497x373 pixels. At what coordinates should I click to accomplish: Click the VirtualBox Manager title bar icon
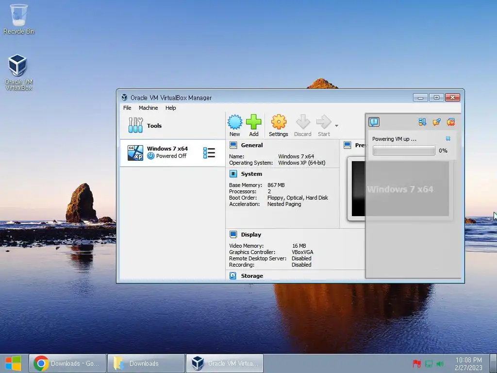[x=124, y=97]
